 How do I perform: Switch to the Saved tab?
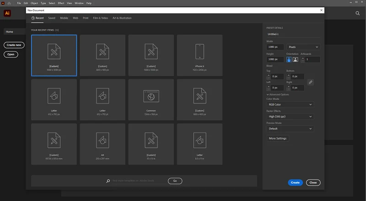click(x=52, y=18)
